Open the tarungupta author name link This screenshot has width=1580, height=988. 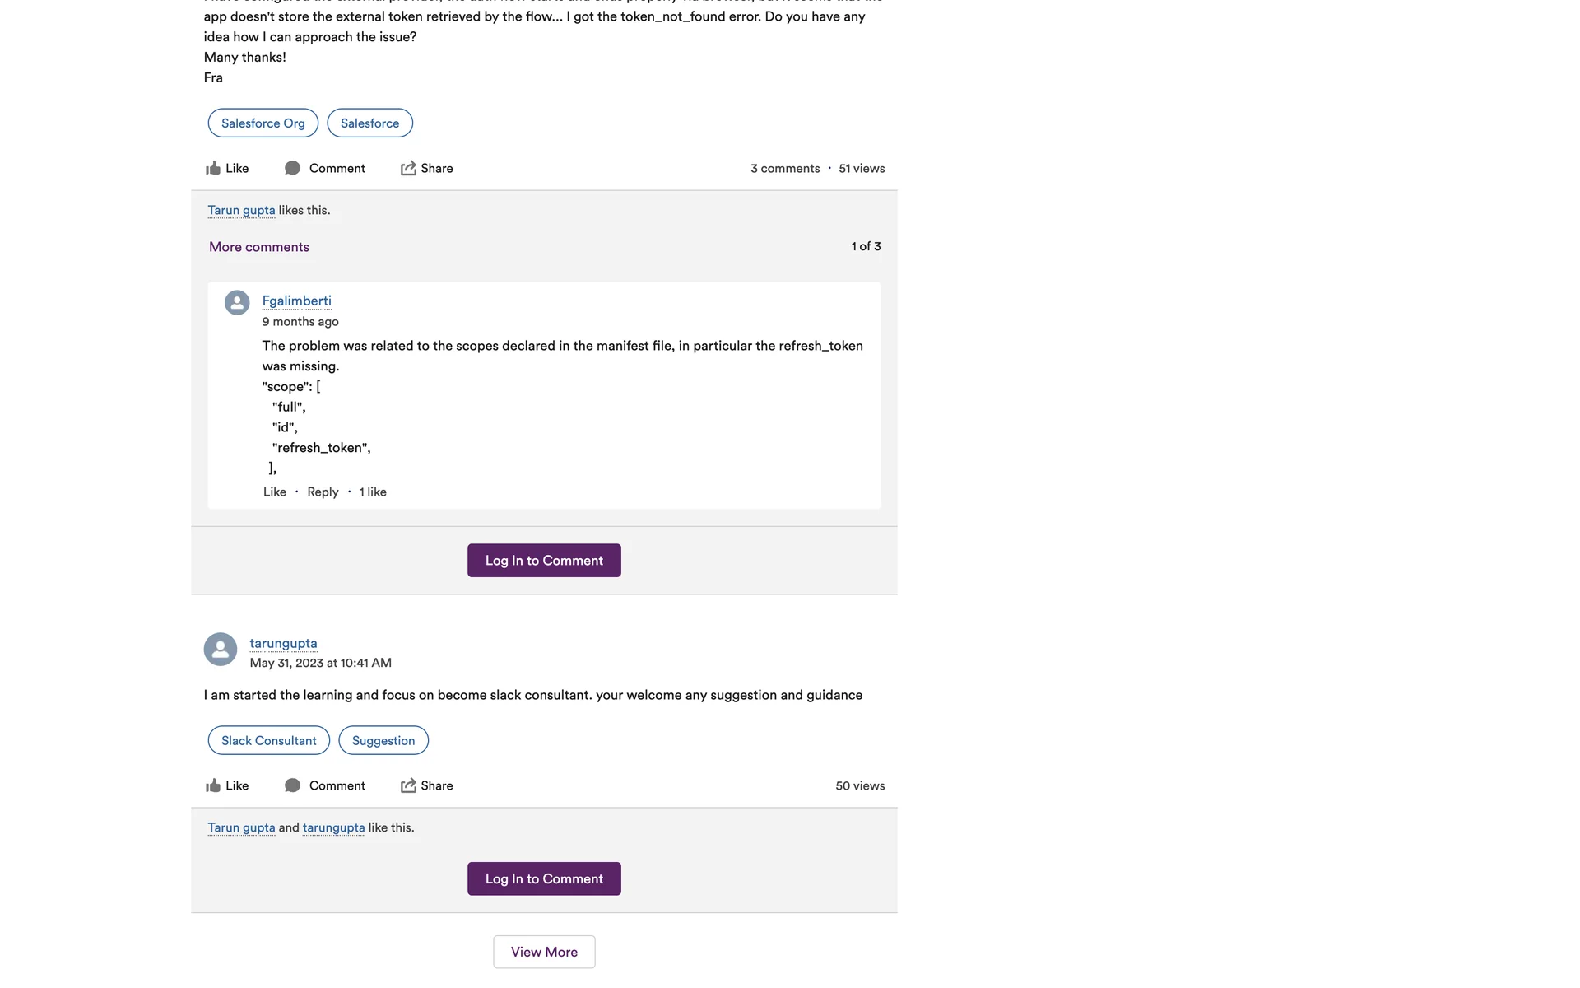click(x=283, y=643)
